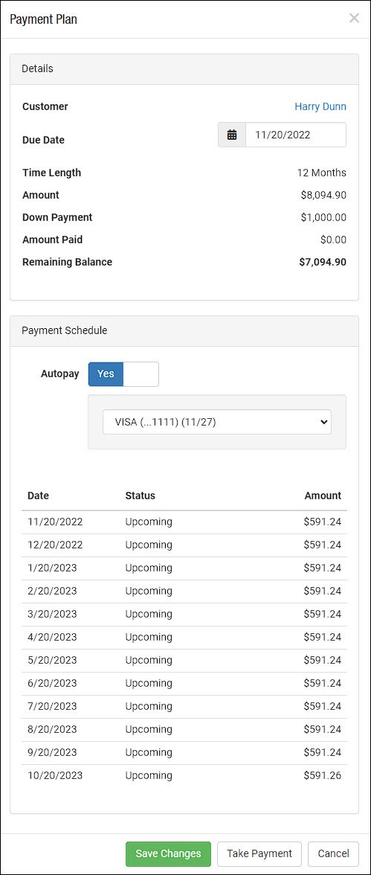Select the 10/20/2023 final payment row
The height and width of the screenshot is (875, 371).
point(184,775)
